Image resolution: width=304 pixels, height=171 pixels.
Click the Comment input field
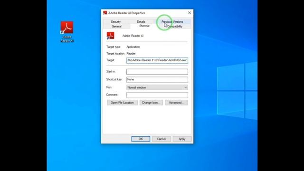click(157, 95)
